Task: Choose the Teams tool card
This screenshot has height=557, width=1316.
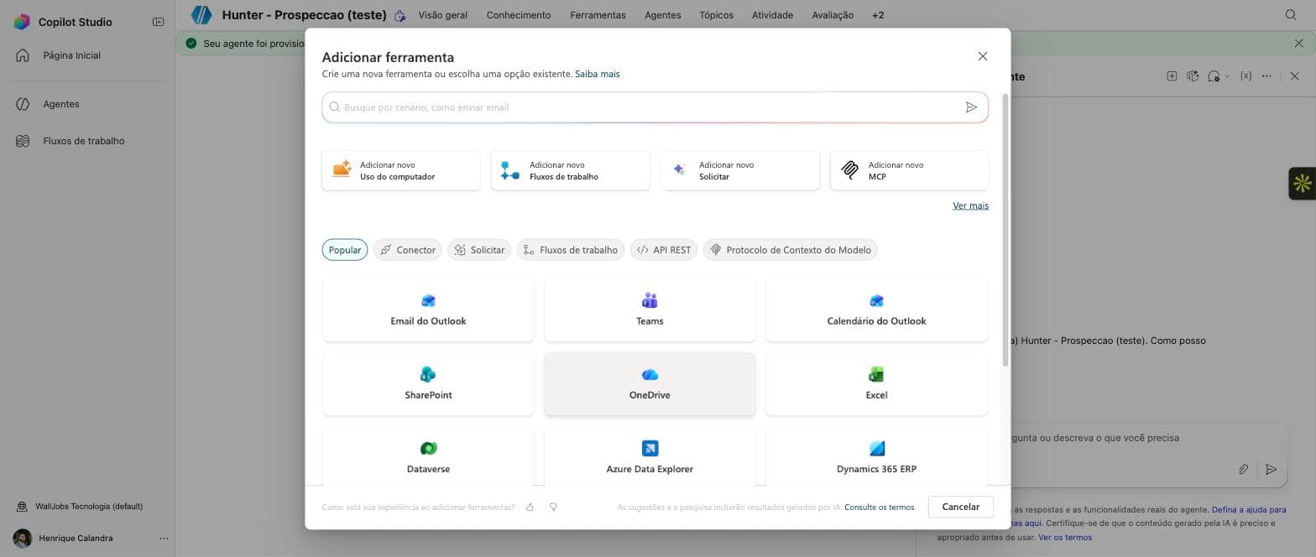Action: click(650, 310)
